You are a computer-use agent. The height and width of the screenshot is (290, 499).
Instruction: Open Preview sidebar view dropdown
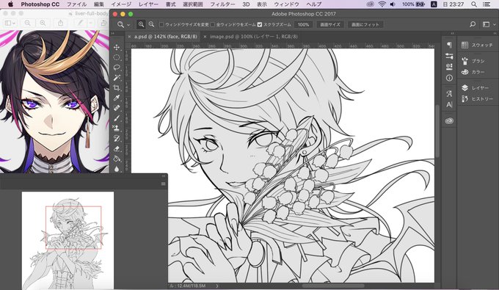click(x=10, y=23)
